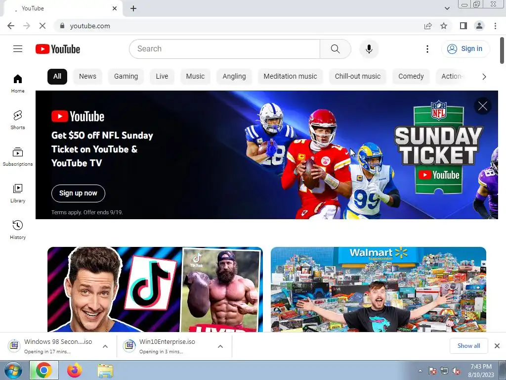This screenshot has height=380, width=506.
Task: Toggle Chrome side panel
Action: point(464,26)
